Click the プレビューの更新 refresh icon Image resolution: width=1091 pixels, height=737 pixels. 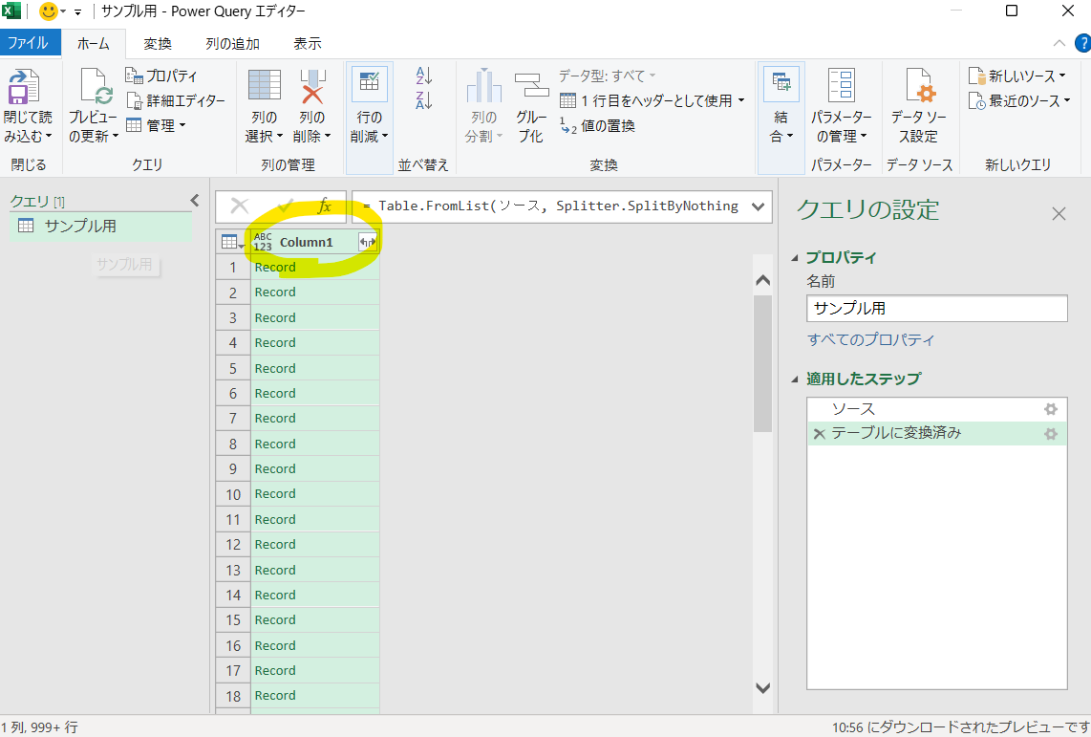(x=96, y=86)
